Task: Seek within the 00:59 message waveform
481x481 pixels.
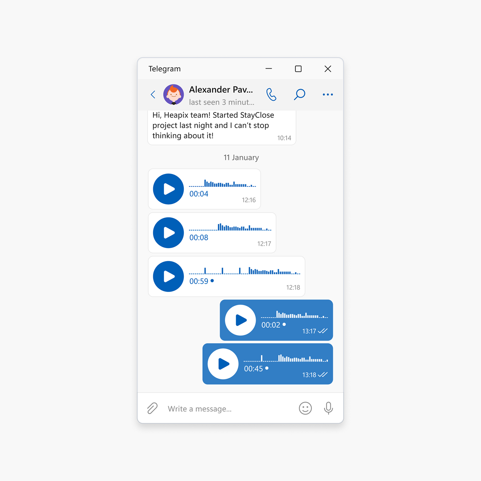Action: (x=245, y=271)
